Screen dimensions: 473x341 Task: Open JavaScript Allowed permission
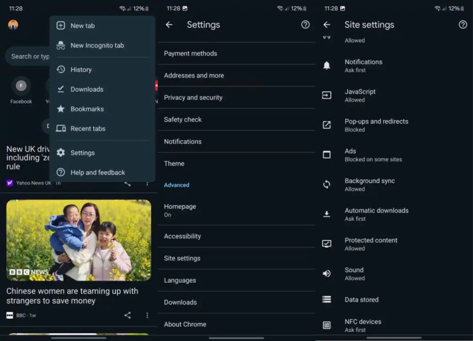[360, 95]
